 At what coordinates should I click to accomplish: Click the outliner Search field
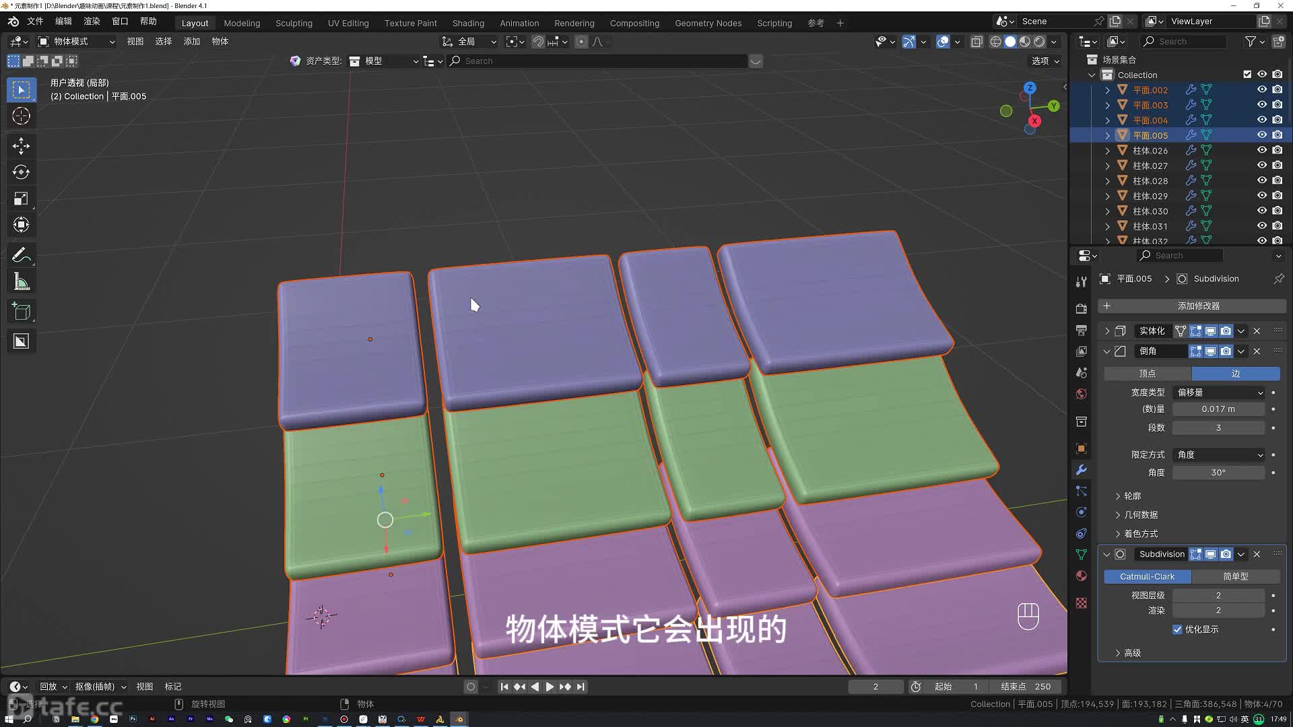[x=1184, y=42]
